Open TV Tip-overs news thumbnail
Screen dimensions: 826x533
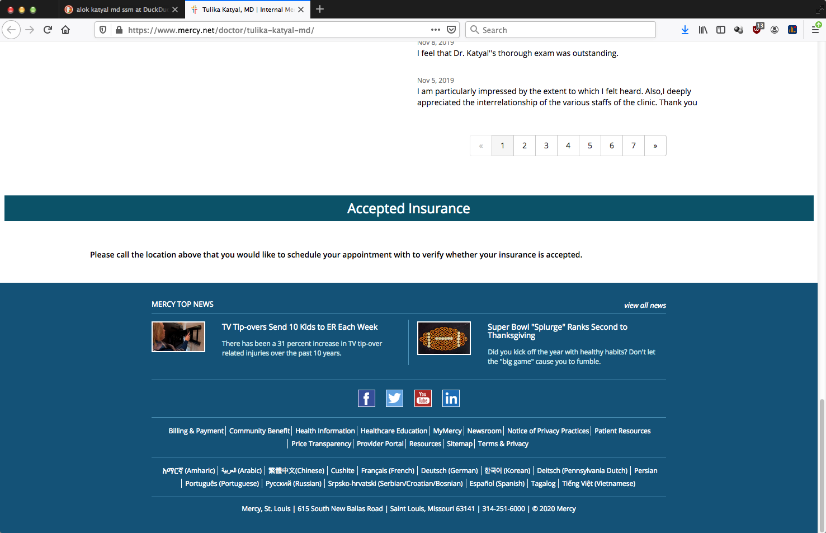tap(178, 336)
